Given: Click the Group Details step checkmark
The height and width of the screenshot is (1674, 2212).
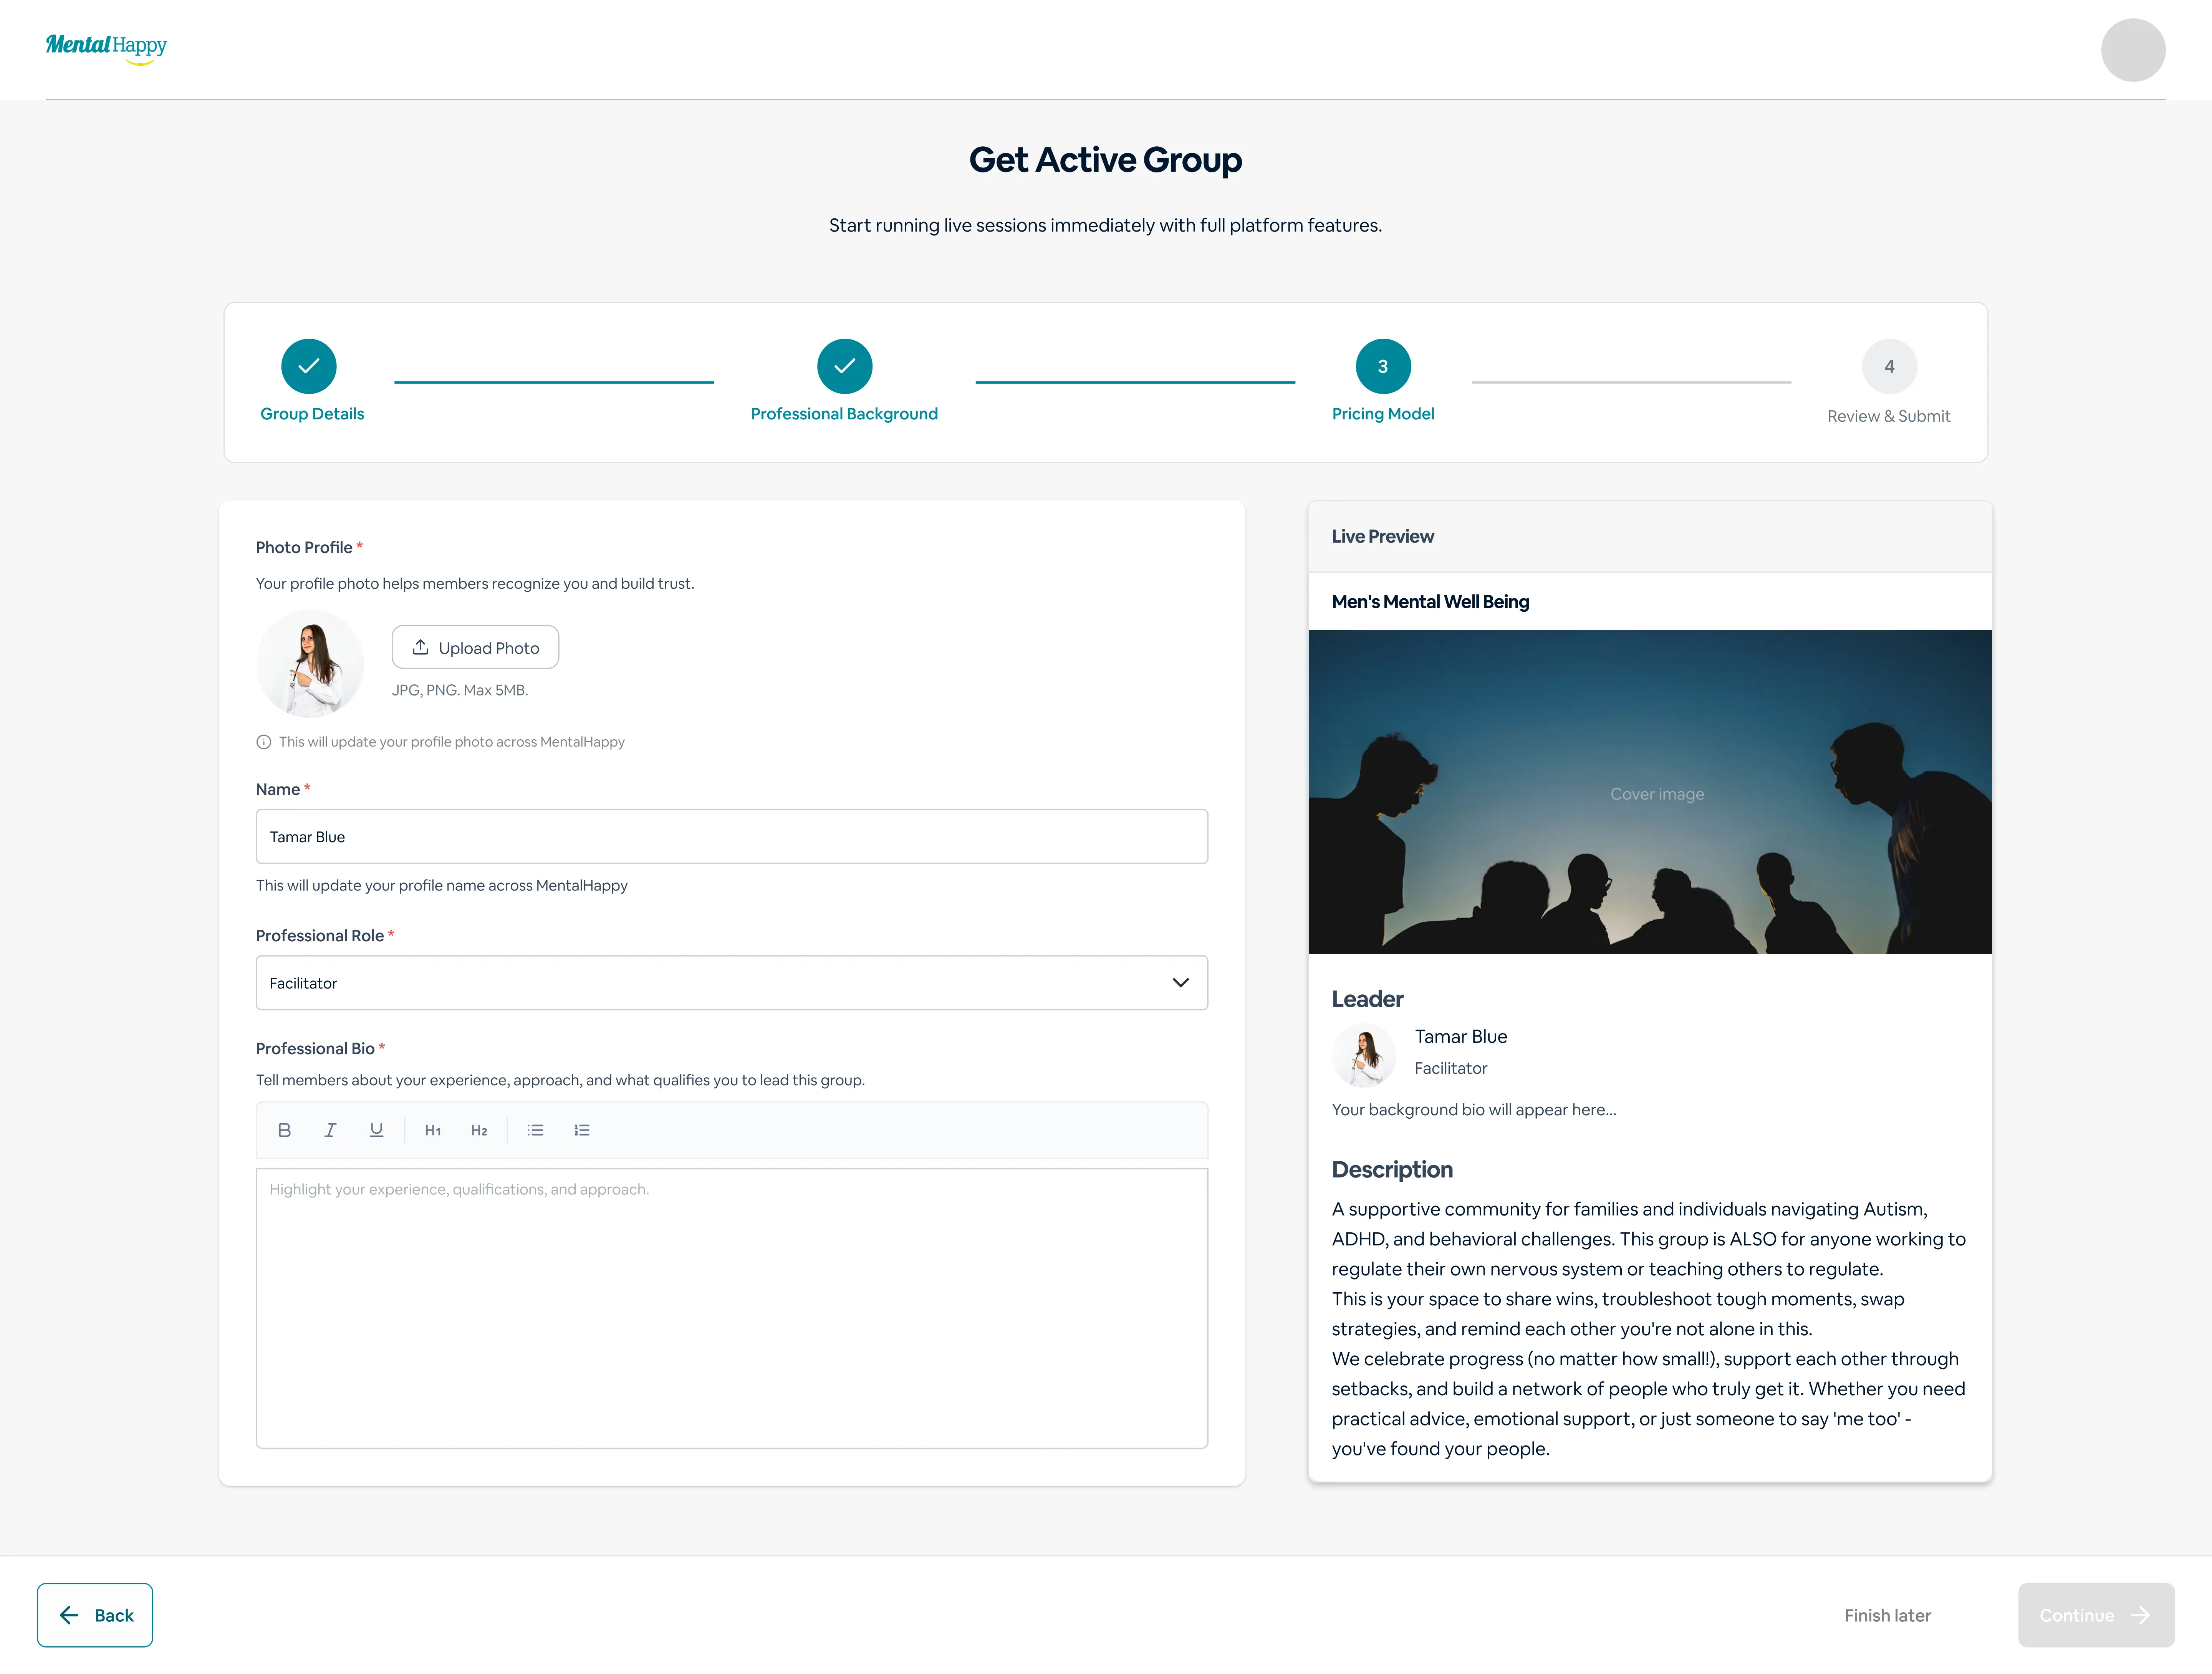Looking at the screenshot, I should (309, 366).
